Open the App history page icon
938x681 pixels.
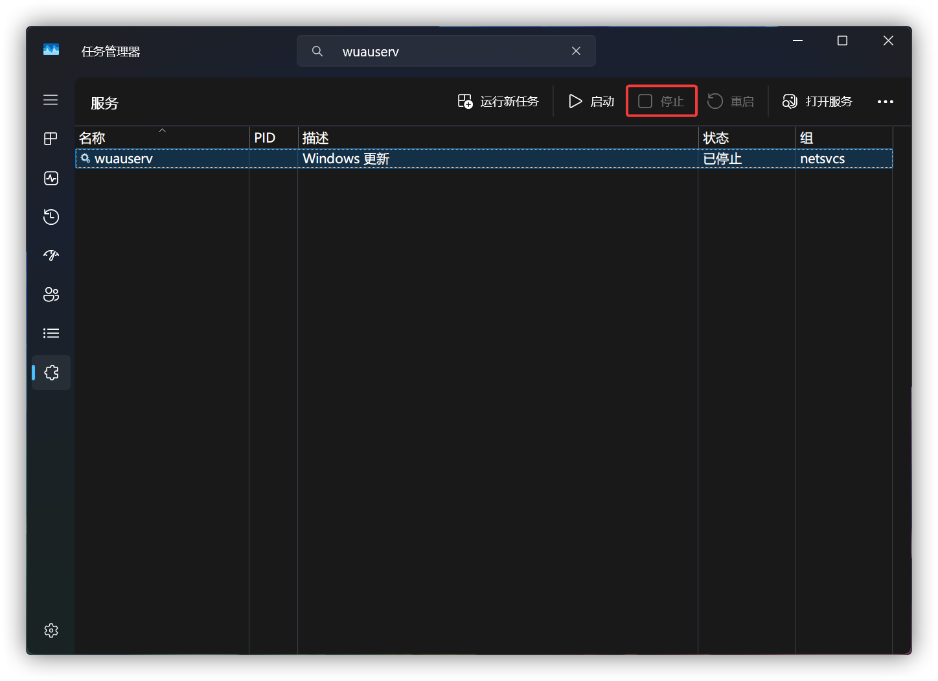[51, 217]
